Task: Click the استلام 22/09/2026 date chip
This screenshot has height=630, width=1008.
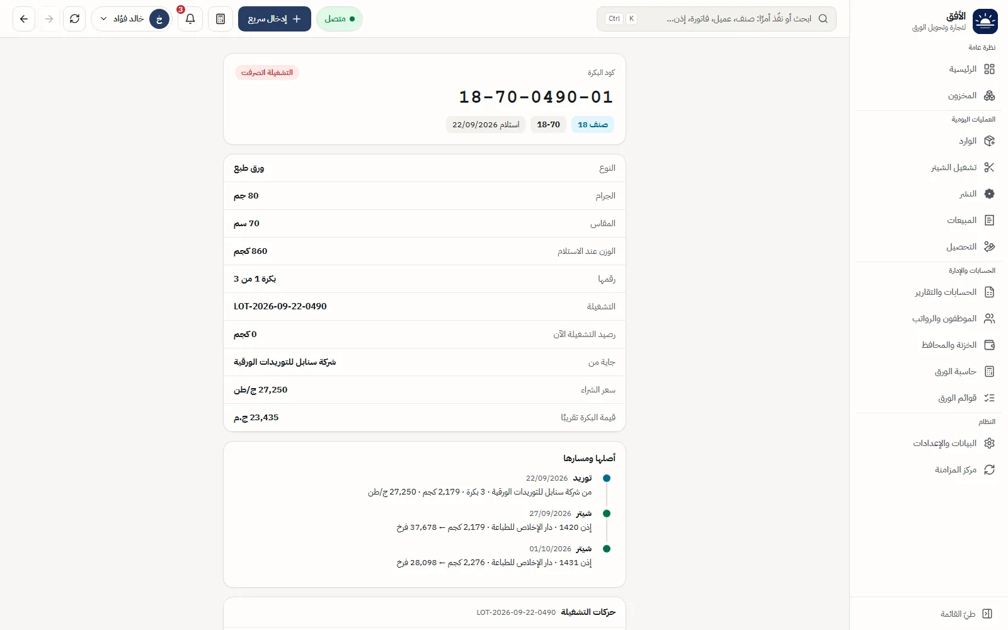Action: [486, 125]
